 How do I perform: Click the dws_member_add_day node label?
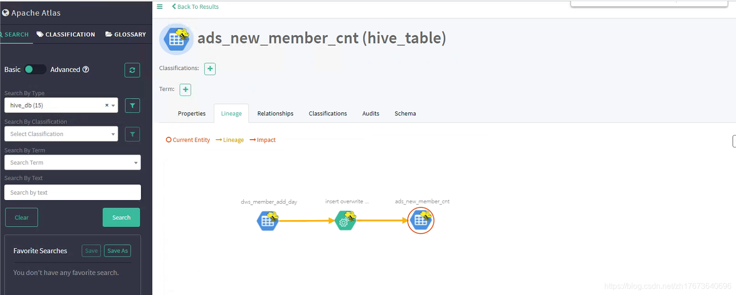[269, 202]
